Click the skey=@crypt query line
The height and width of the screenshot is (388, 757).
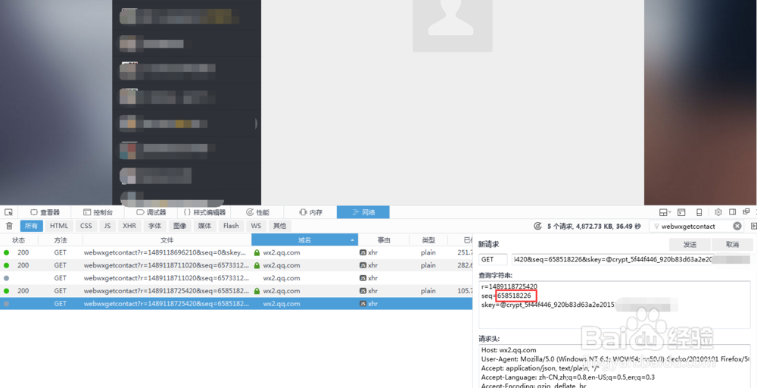tap(548, 305)
